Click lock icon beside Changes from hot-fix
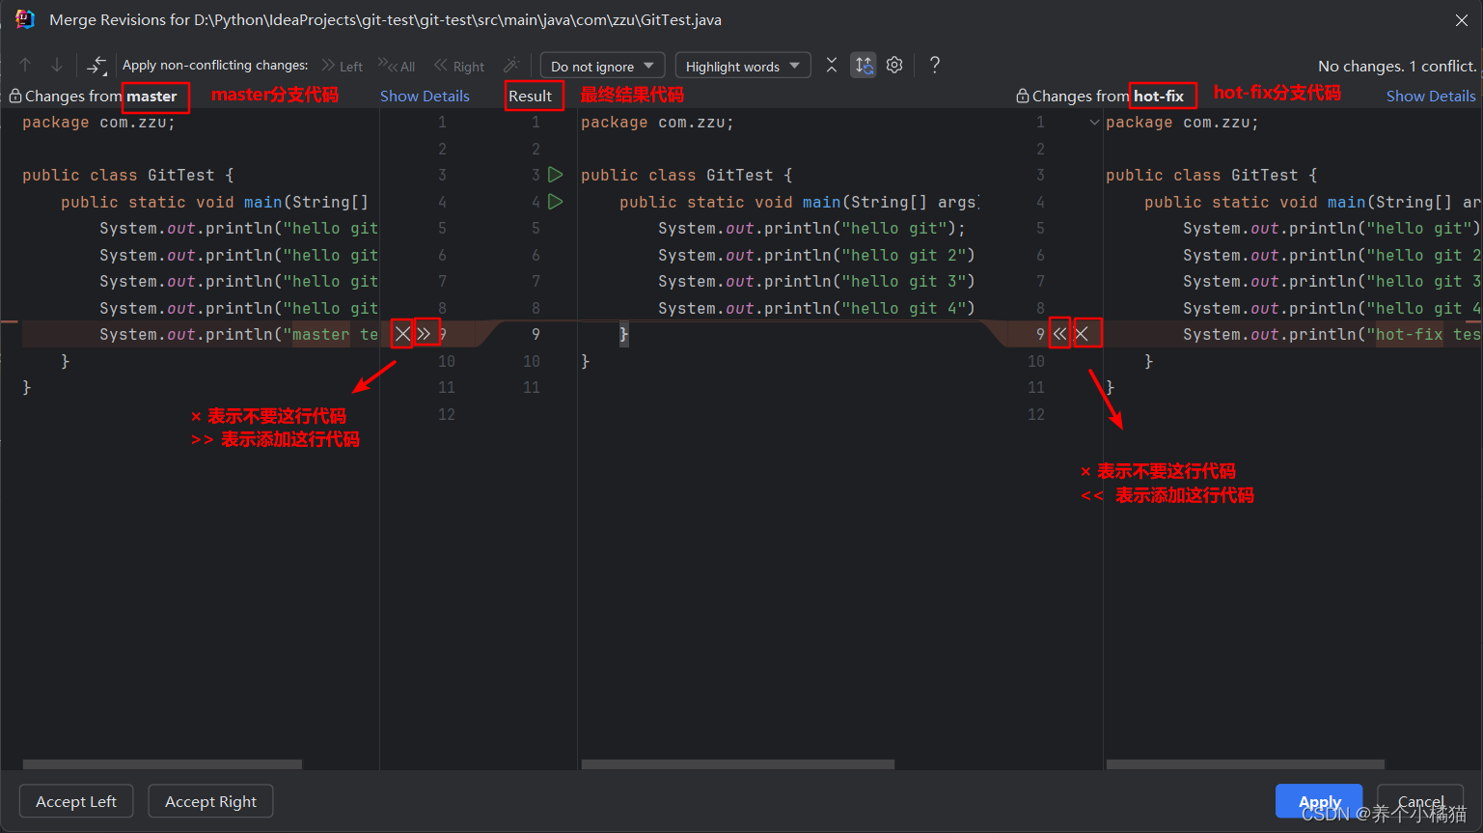Image resolution: width=1483 pixels, height=833 pixels. tap(1023, 96)
